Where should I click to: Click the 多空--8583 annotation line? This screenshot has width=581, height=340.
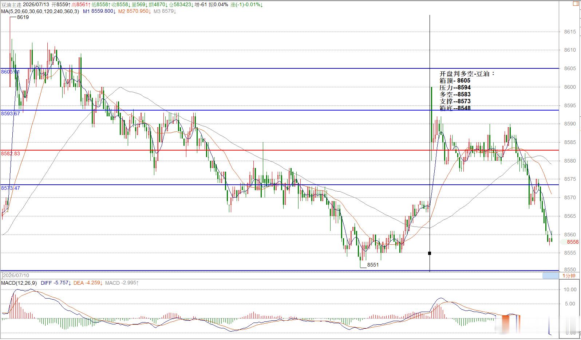tap(455, 94)
